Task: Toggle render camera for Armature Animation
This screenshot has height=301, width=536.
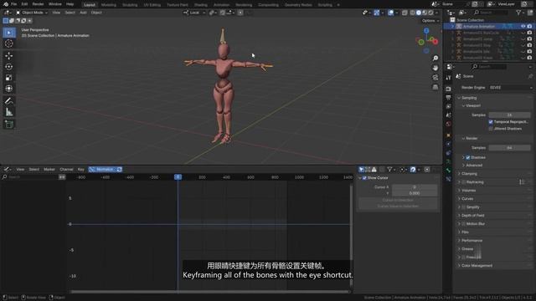Action: [x=529, y=26]
